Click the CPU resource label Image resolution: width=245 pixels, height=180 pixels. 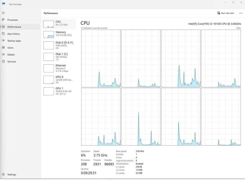(58, 22)
